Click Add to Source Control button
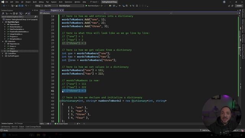 click(x=205, y=130)
